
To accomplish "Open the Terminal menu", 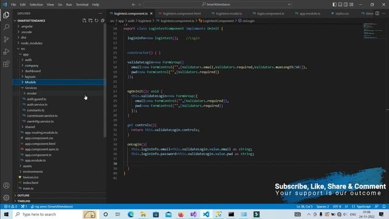I will [82, 4].
